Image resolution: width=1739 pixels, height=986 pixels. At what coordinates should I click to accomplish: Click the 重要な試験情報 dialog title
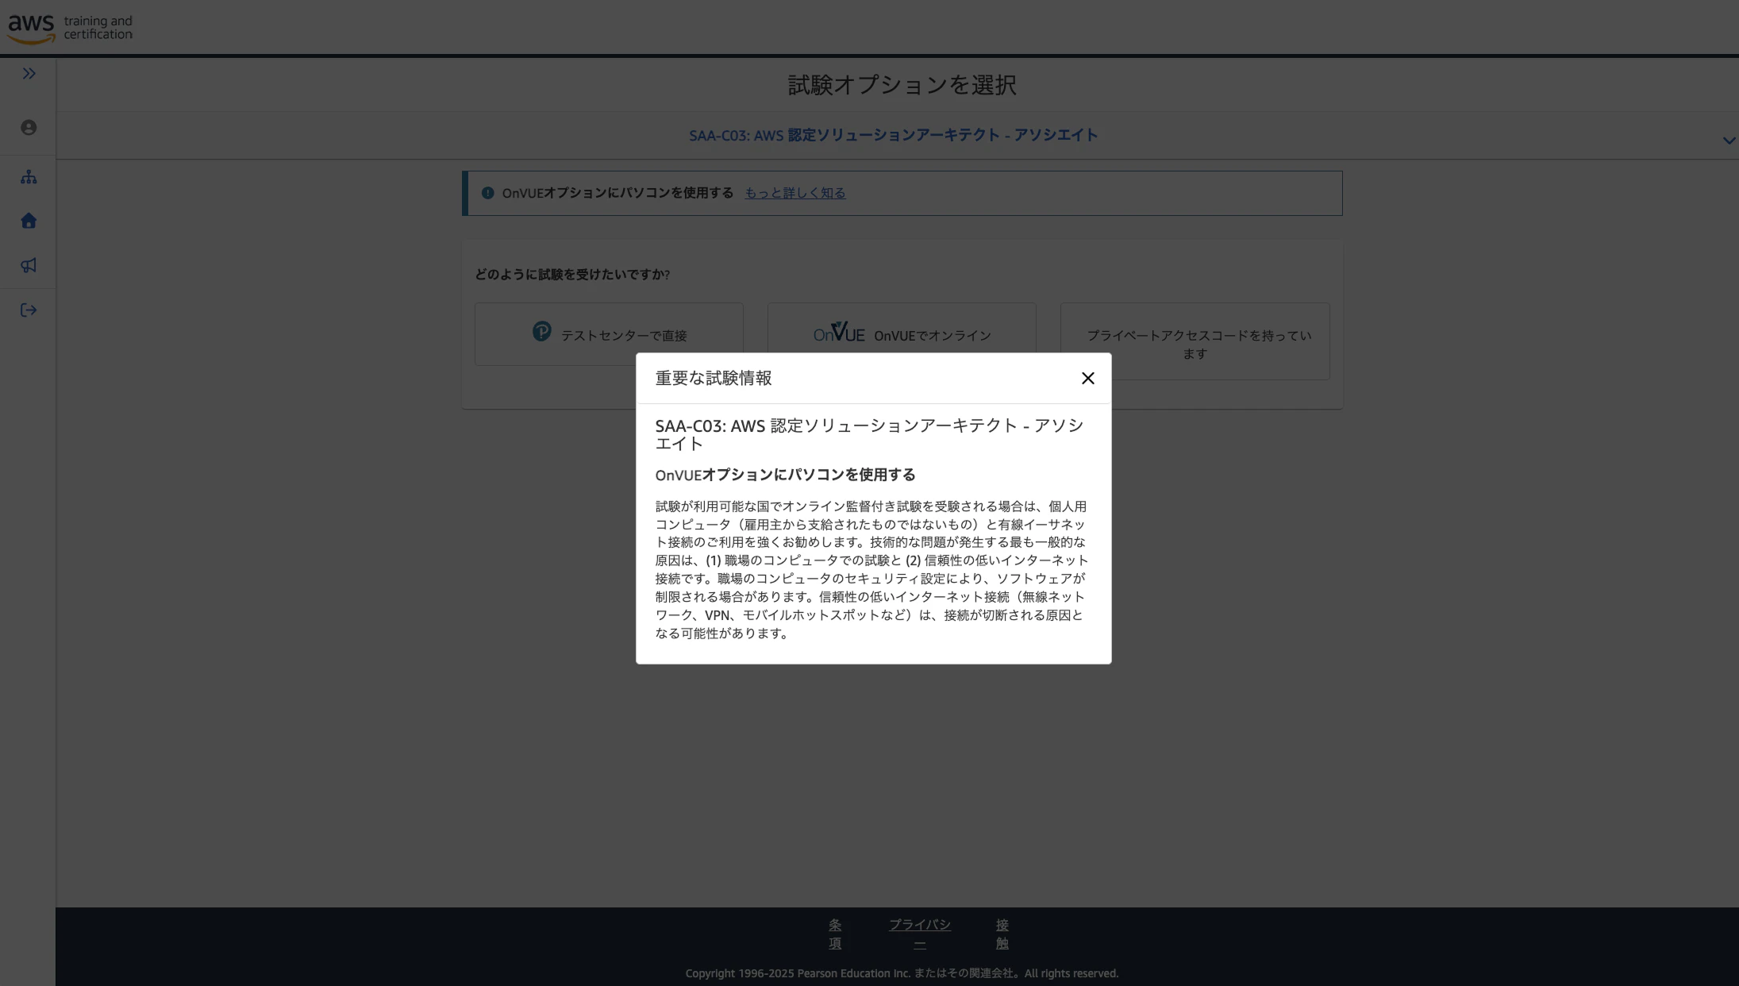click(x=713, y=379)
